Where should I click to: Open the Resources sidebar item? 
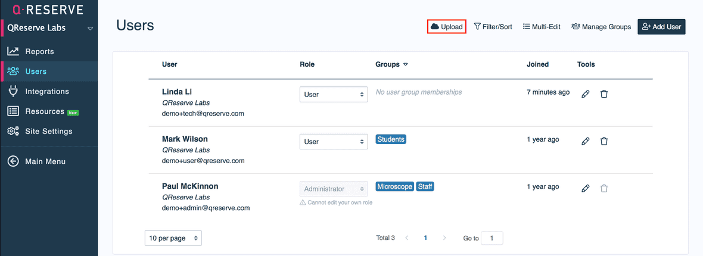click(x=44, y=111)
